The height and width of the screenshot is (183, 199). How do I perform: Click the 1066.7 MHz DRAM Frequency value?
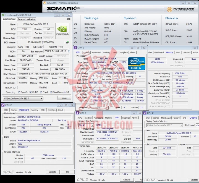click(x=180, y=74)
